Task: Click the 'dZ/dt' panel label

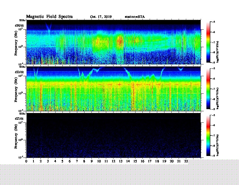Action: (19, 118)
